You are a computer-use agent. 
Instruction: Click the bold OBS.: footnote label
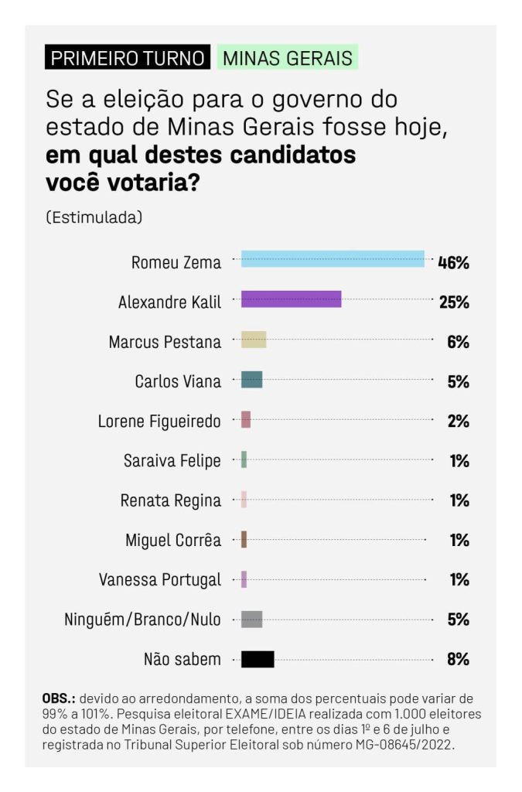(x=59, y=698)
